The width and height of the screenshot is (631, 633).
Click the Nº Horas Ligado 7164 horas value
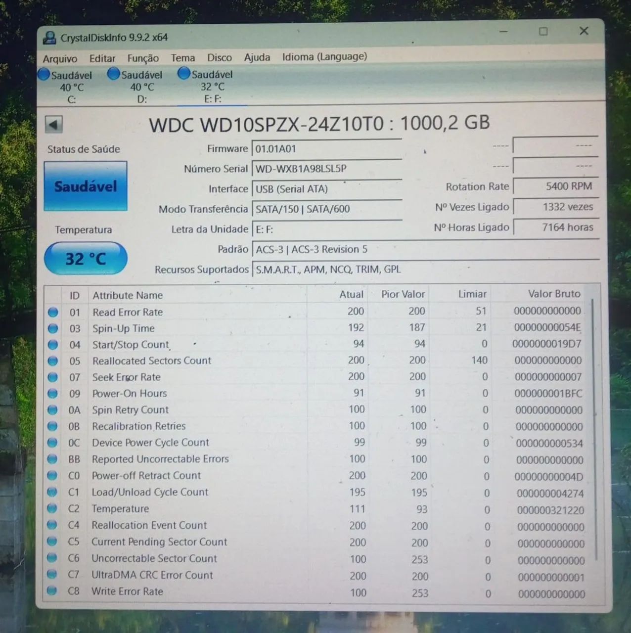(556, 227)
